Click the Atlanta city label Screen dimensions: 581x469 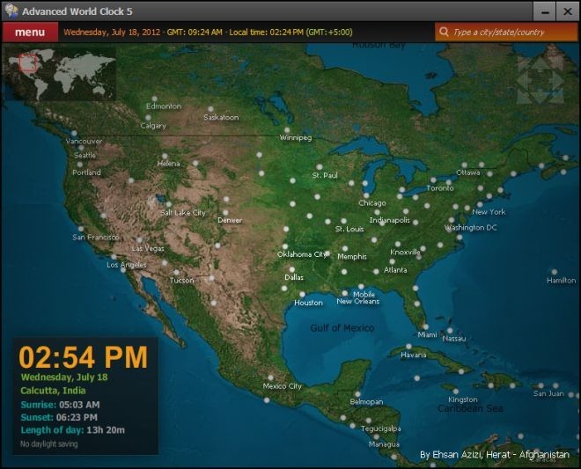point(395,270)
